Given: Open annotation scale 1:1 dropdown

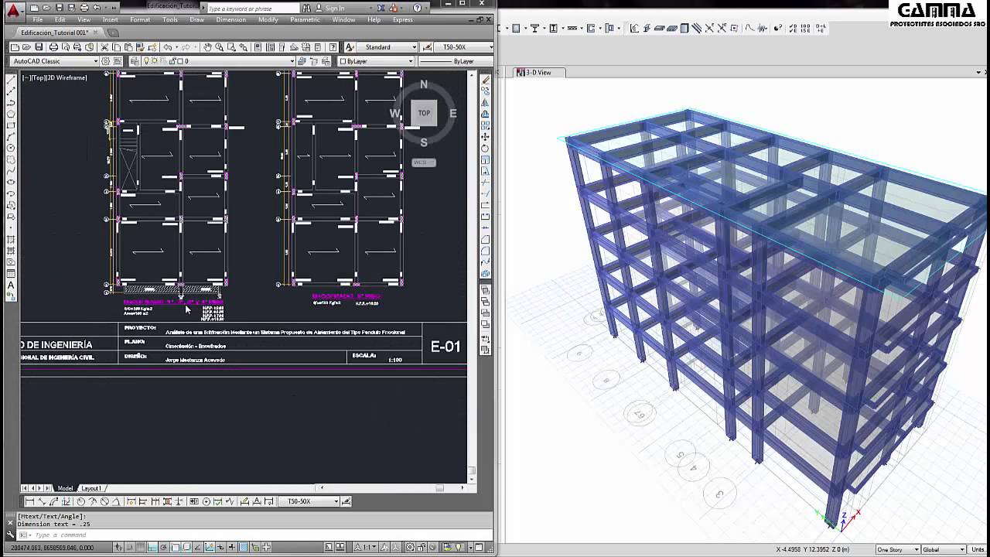Looking at the screenshot, I should pyautogui.click(x=367, y=547).
